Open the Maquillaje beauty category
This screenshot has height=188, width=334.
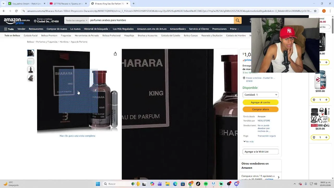[129, 36]
